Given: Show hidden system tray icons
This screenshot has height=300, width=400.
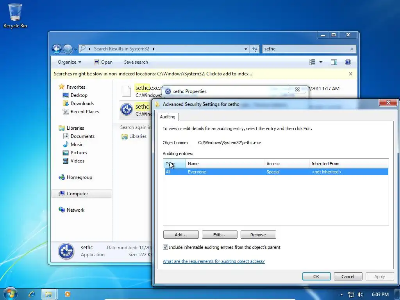Looking at the screenshot, I should 341,295.
